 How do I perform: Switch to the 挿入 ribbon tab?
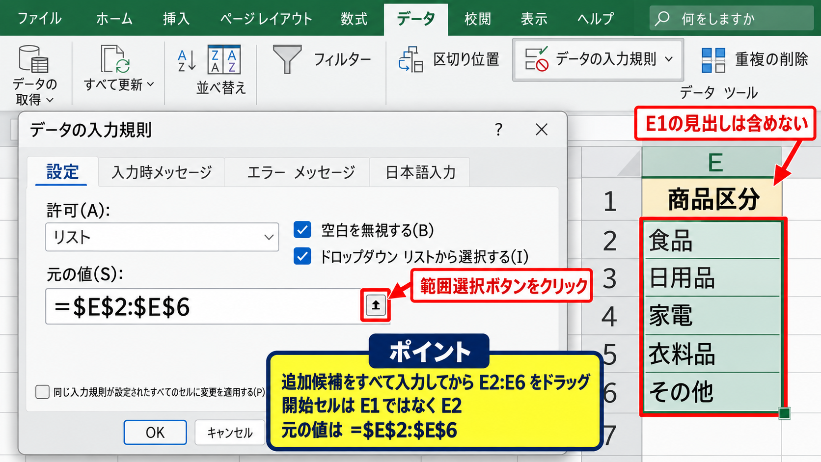tap(176, 19)
